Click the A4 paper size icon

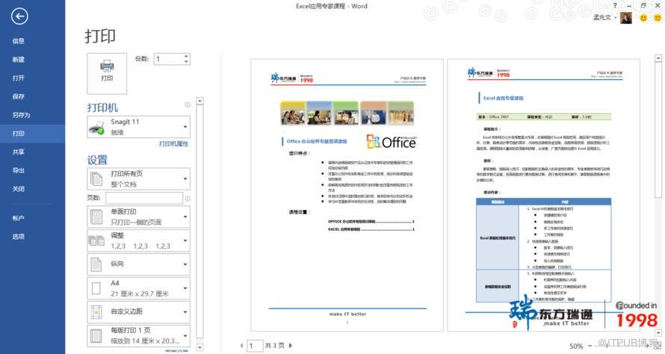(96, 289)
